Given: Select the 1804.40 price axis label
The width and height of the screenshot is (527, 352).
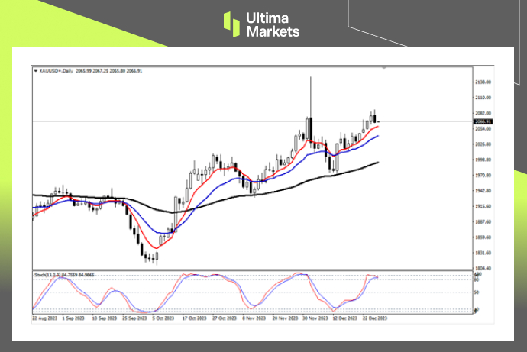Looking at the screenshot, I should [x=483, y=269].
